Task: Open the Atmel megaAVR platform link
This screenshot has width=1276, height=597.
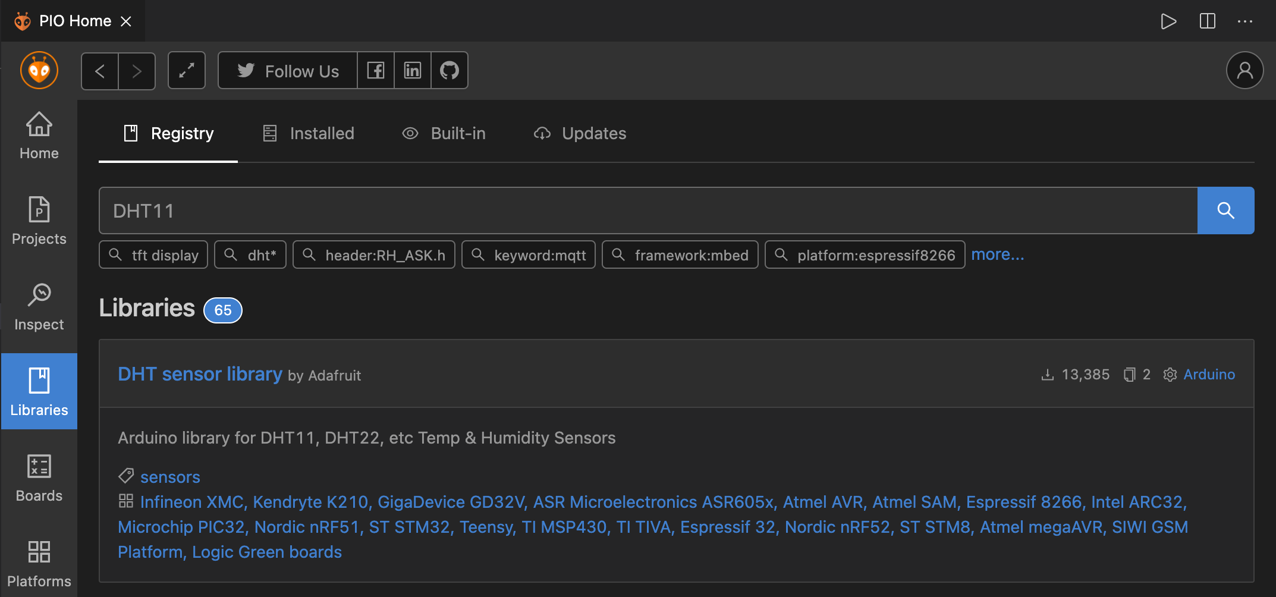Action: click(x=1041, y=527)
